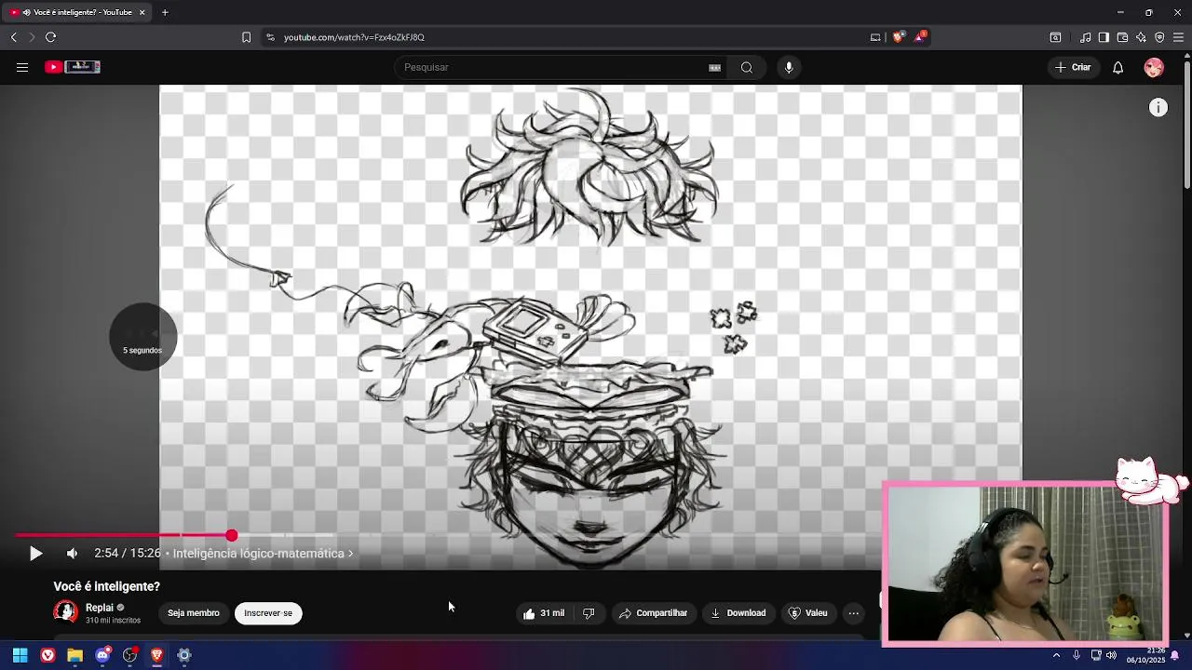
Task: Click the Criar button
Action: (x=1073, y=67)
